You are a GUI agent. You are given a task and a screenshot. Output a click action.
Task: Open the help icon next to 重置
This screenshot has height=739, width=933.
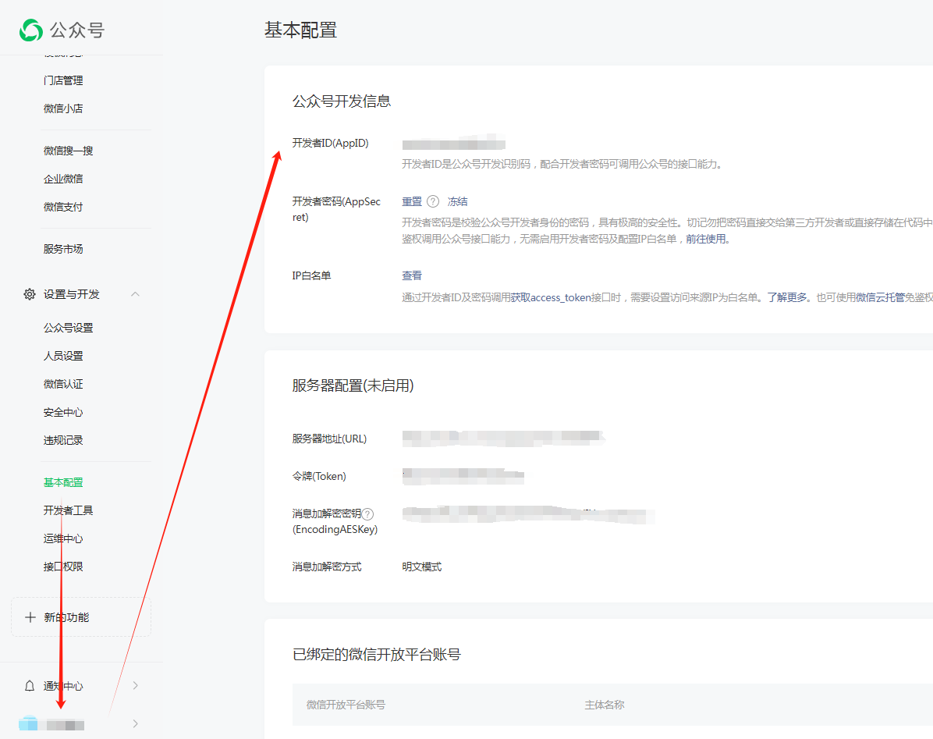[433, 201]
